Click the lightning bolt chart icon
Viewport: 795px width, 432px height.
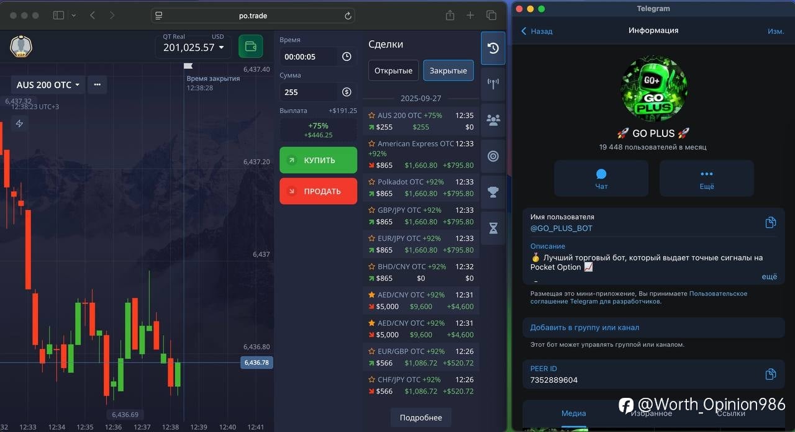(x=19, y=124)
